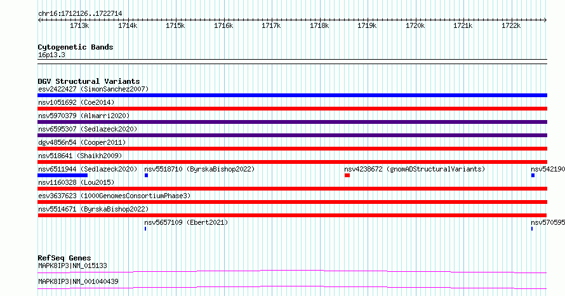
Task: Click the red nsv1160328 variant bar
Action: coord(292,189)
